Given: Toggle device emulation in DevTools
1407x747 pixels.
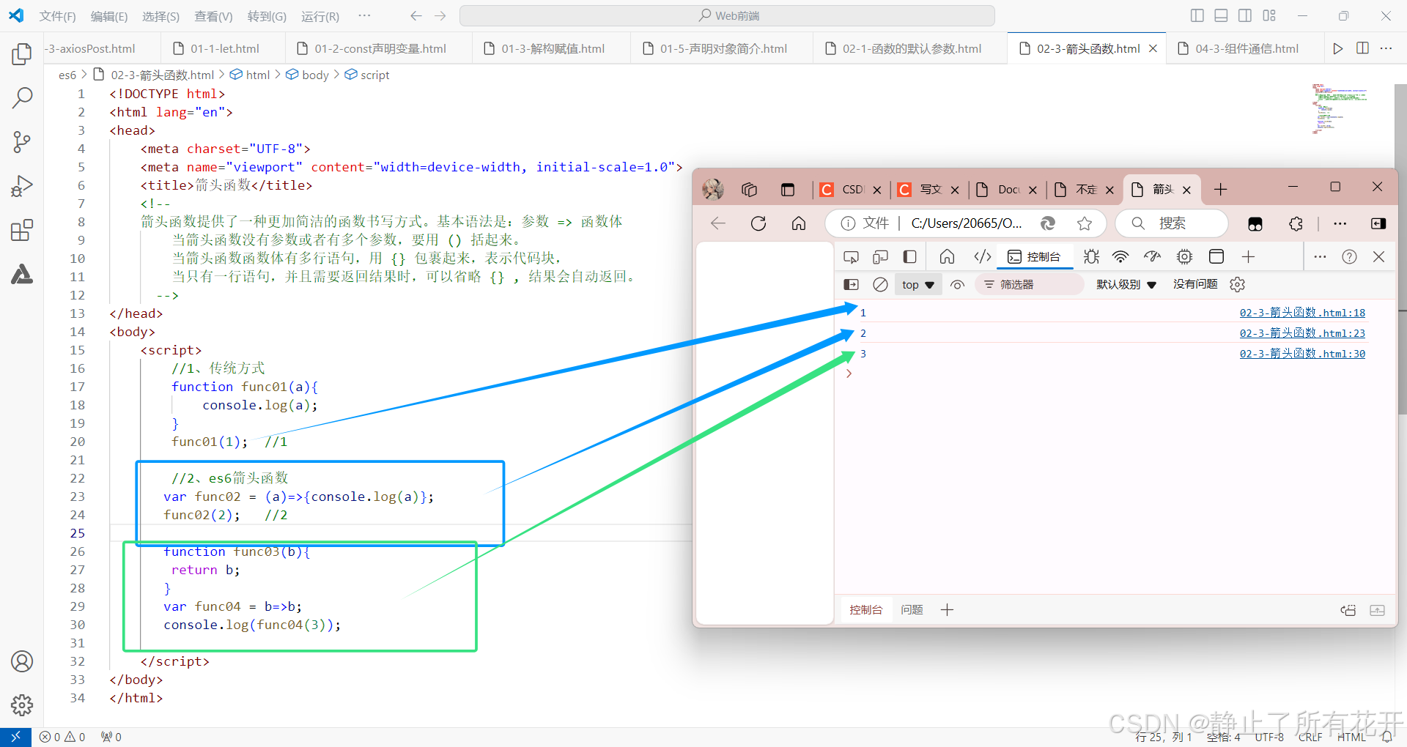Looking at the screenshot, I should pyautogui.click(x=880, y=256).
